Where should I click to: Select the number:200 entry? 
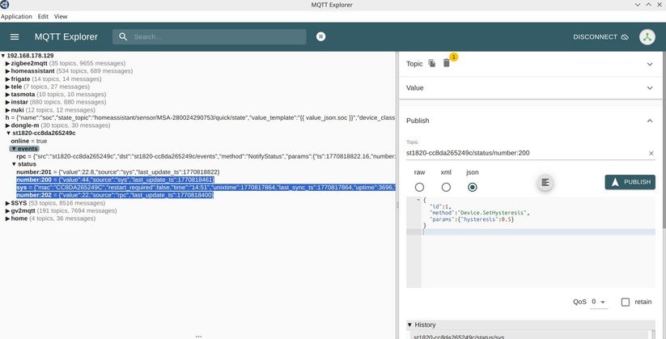(115, 180)
